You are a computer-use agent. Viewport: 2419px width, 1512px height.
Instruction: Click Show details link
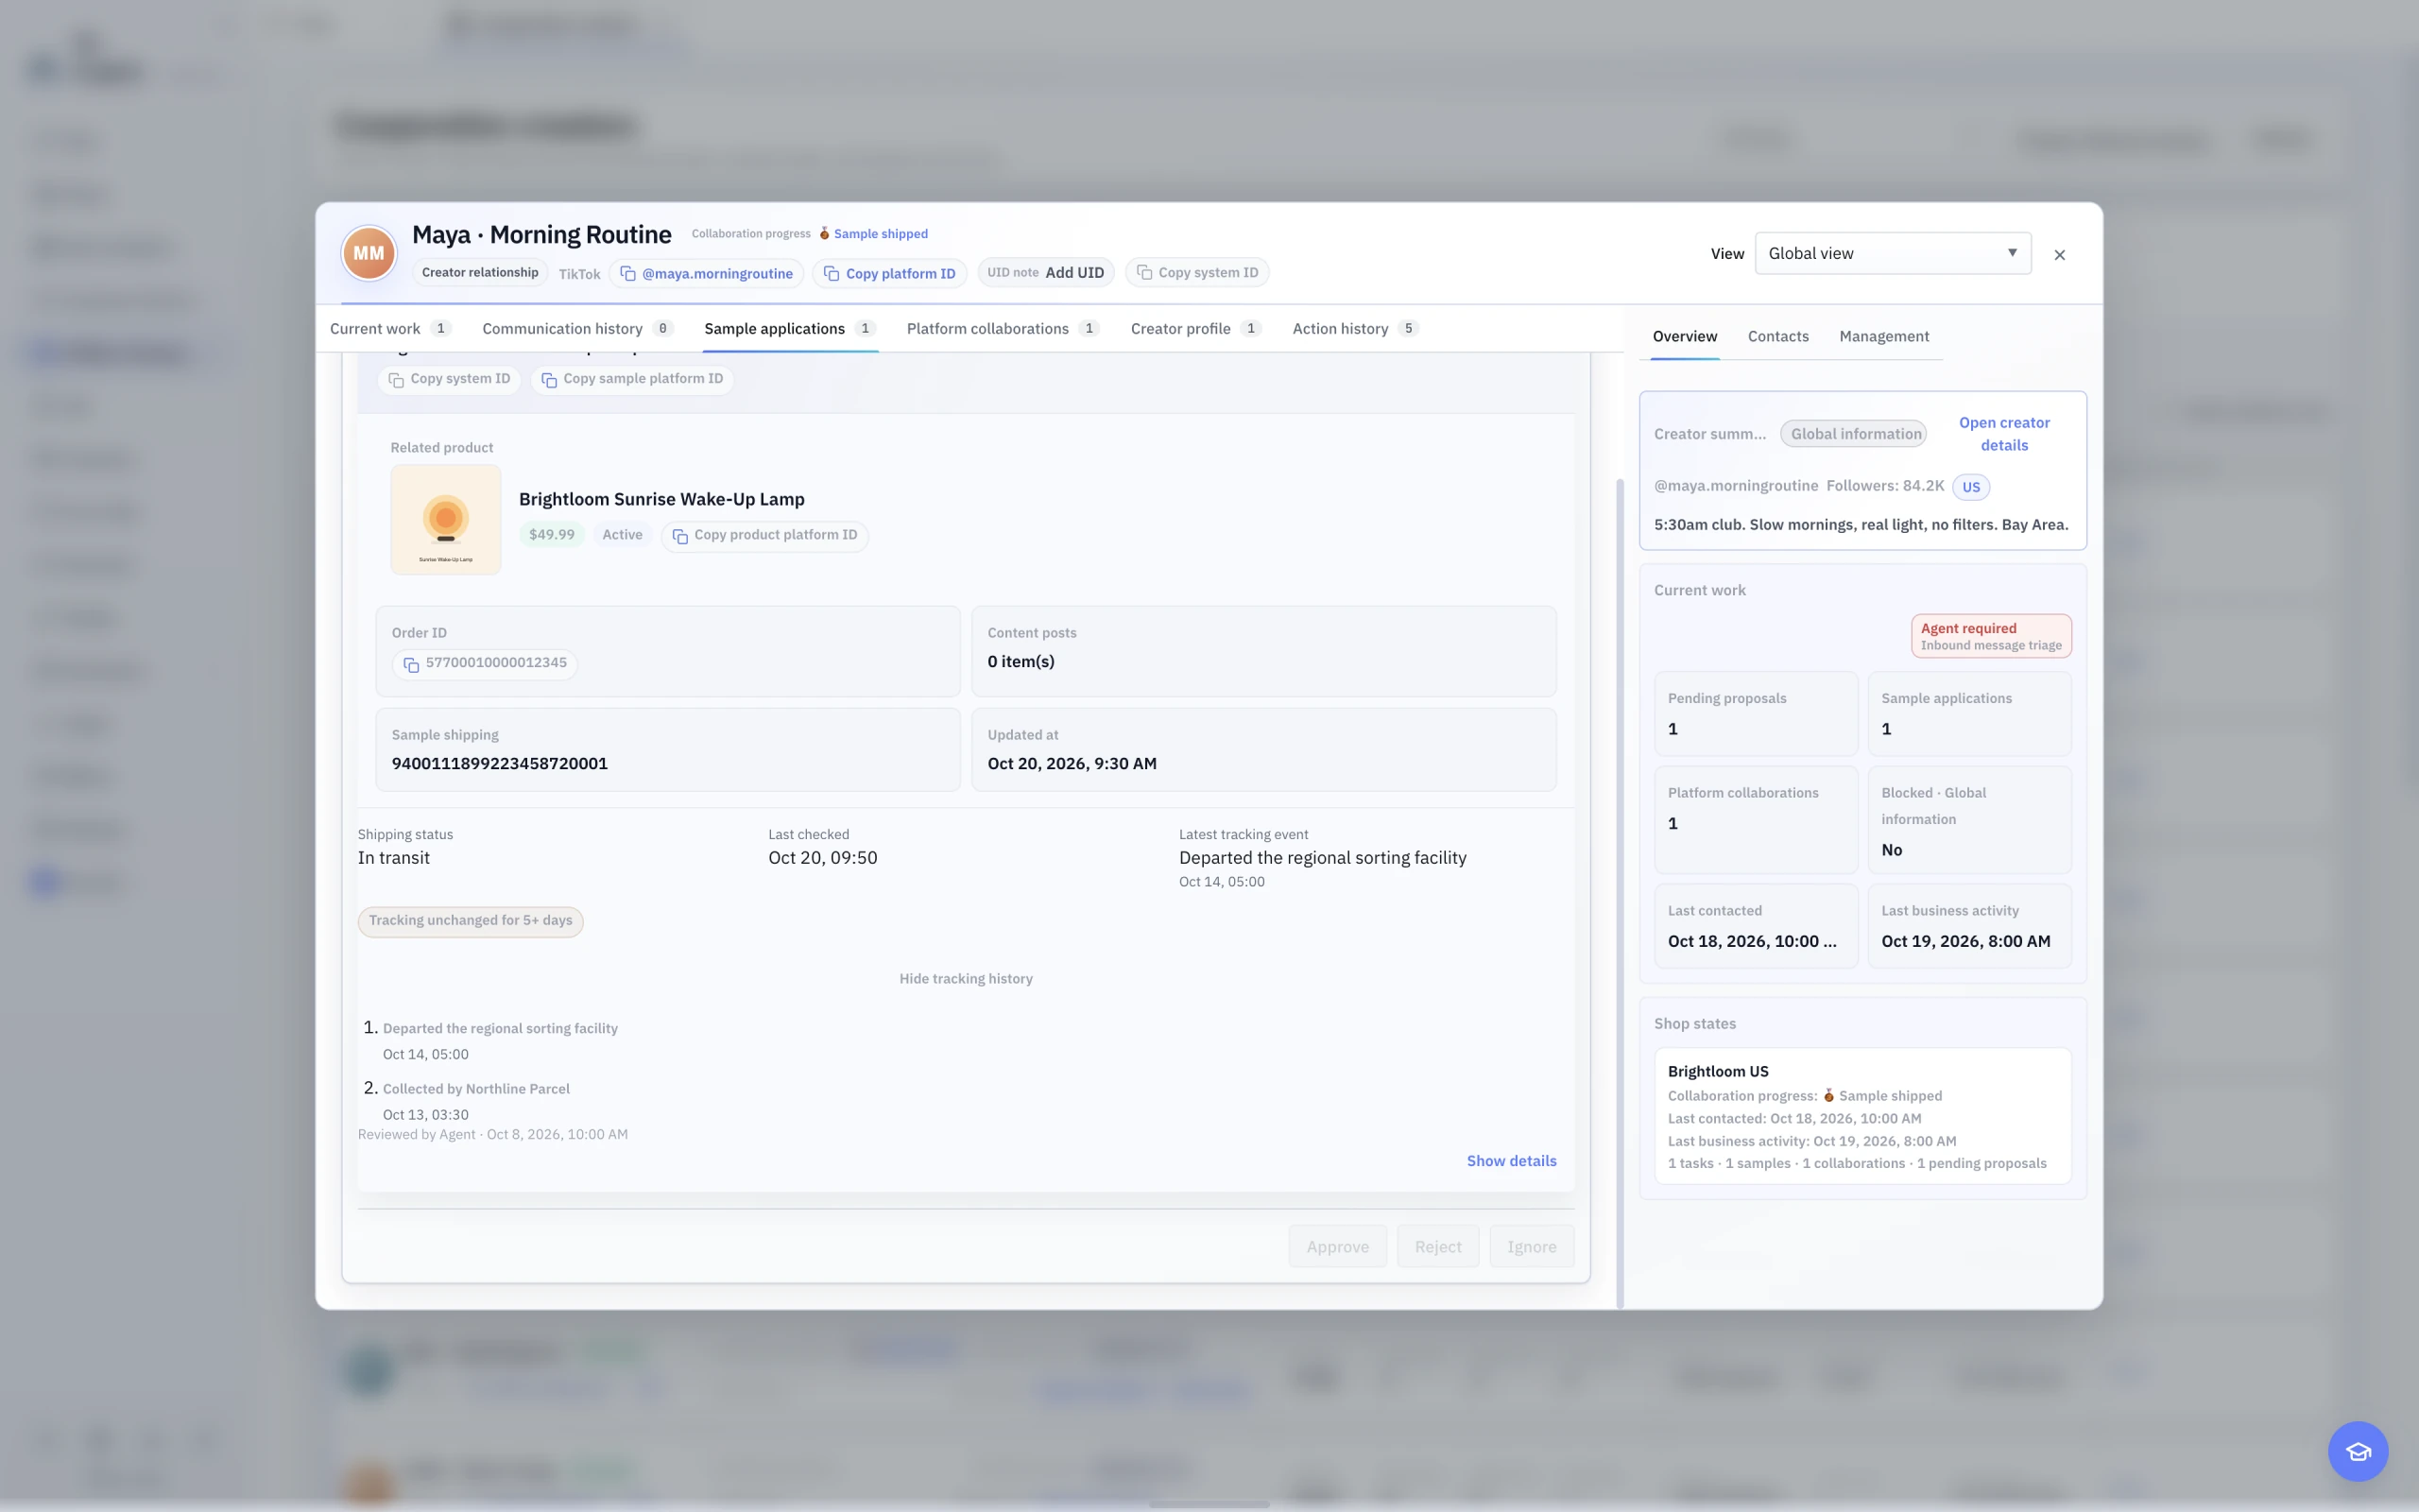[x=1511, y=1160]
